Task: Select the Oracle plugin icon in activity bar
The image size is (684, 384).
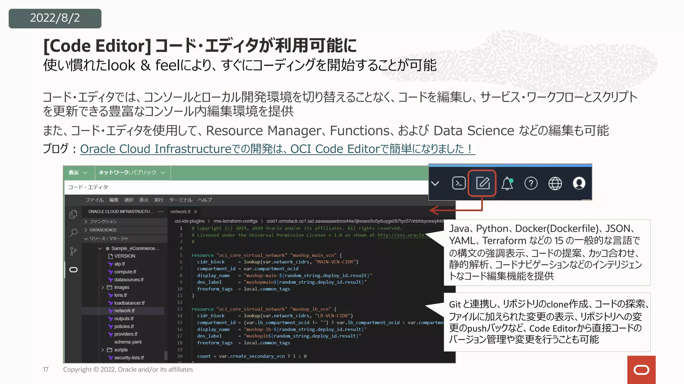Action: tap(73, 270)
